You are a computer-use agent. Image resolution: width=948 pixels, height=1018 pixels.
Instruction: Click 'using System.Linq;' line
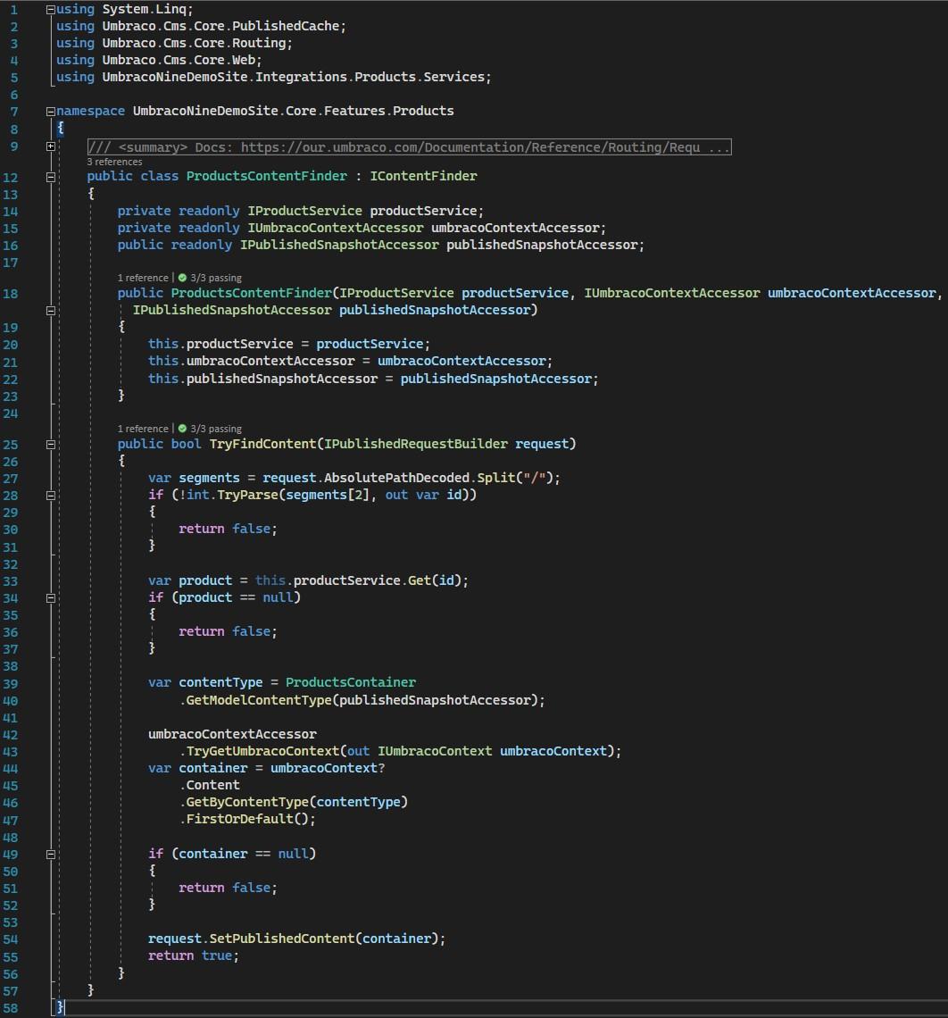125,9
